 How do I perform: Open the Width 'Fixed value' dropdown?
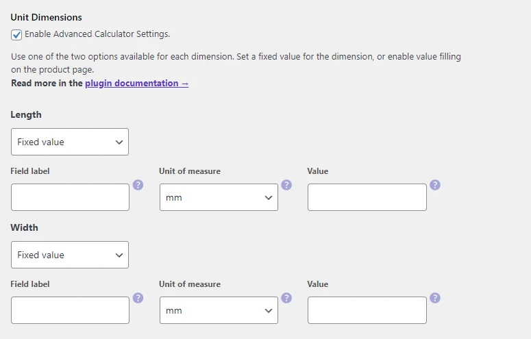coord(70,255)
